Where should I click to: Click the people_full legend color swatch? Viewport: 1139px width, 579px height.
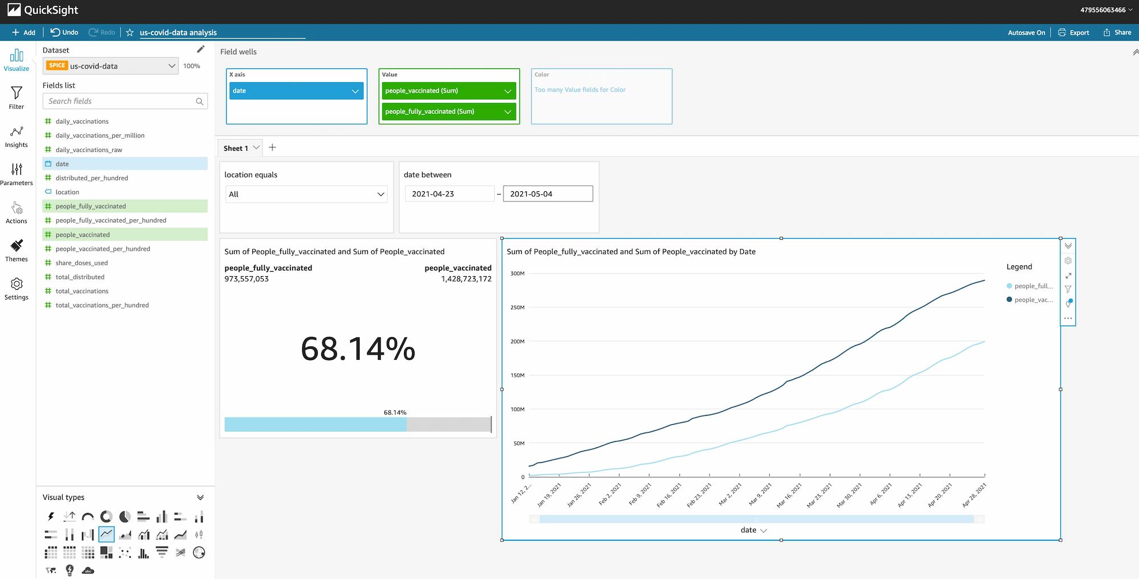pyautogui.click(x=1009, y=286)
